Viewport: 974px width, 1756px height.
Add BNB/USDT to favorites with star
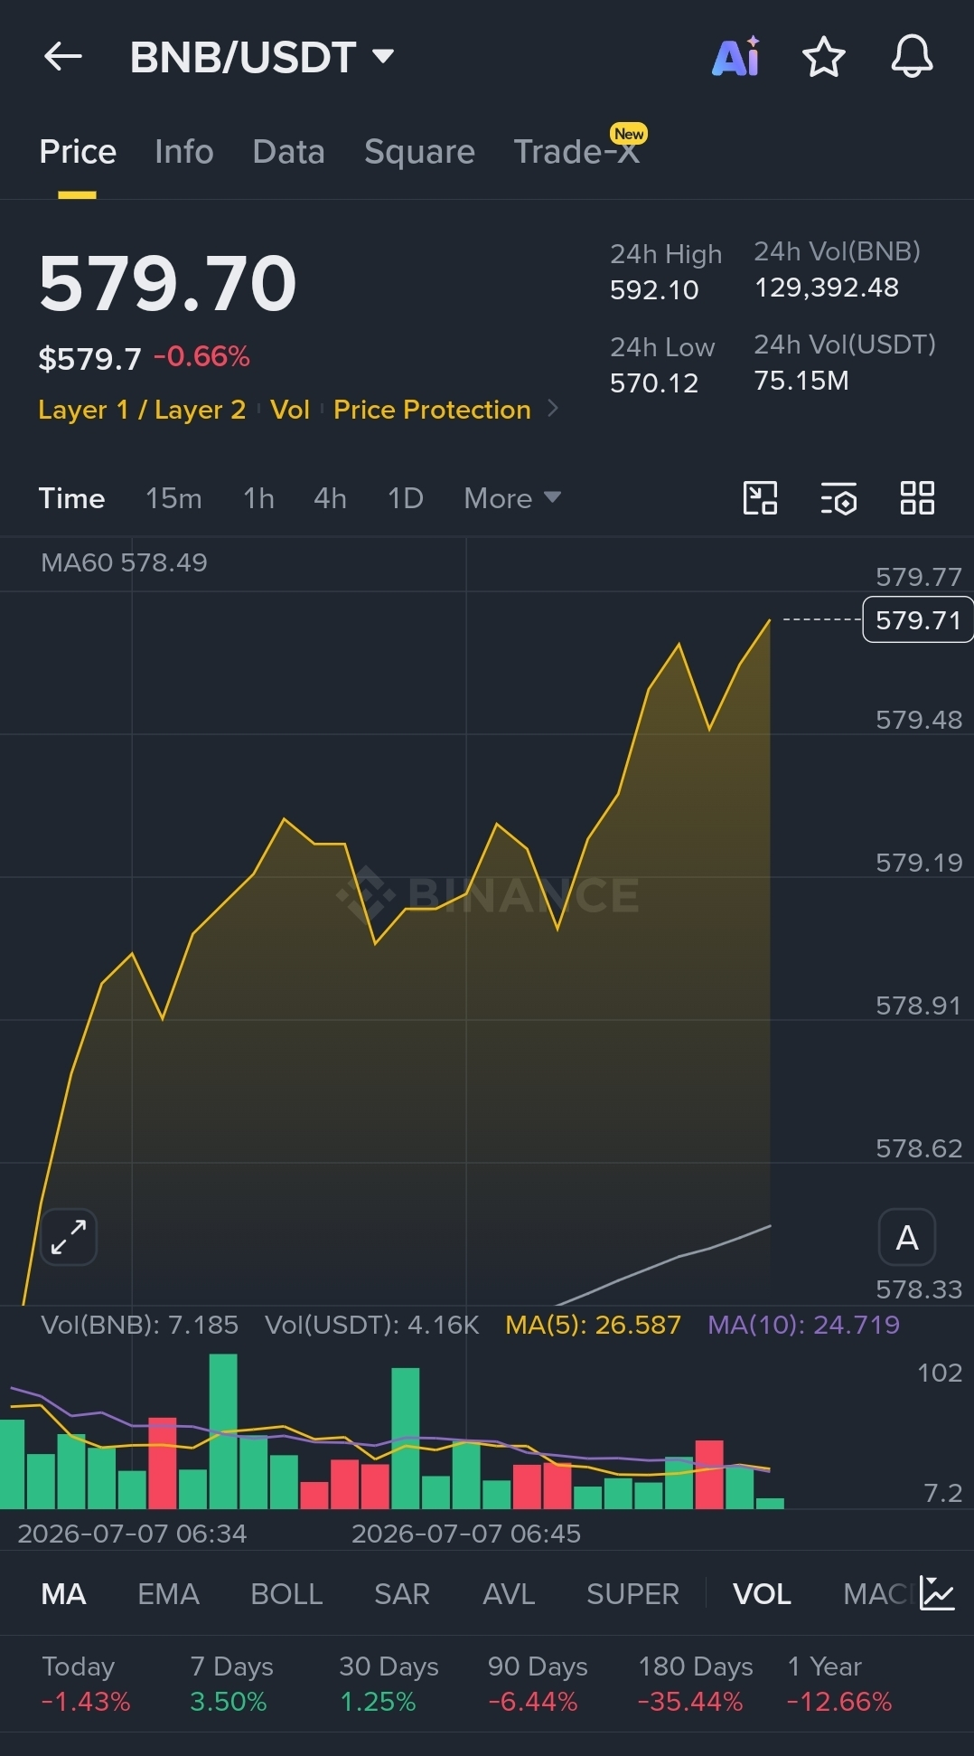pos(824,57)
